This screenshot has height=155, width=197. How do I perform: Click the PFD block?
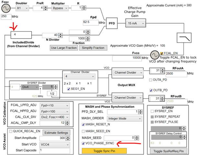tap(112, 23)
